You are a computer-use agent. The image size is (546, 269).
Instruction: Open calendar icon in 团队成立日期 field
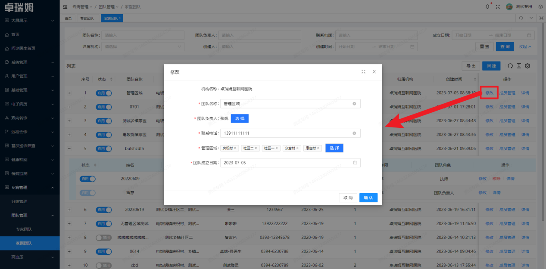[355, 163]
